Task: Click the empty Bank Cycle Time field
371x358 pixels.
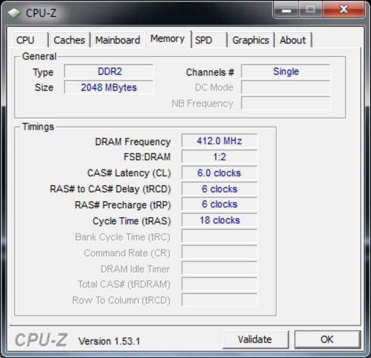Action: point(219,236)
